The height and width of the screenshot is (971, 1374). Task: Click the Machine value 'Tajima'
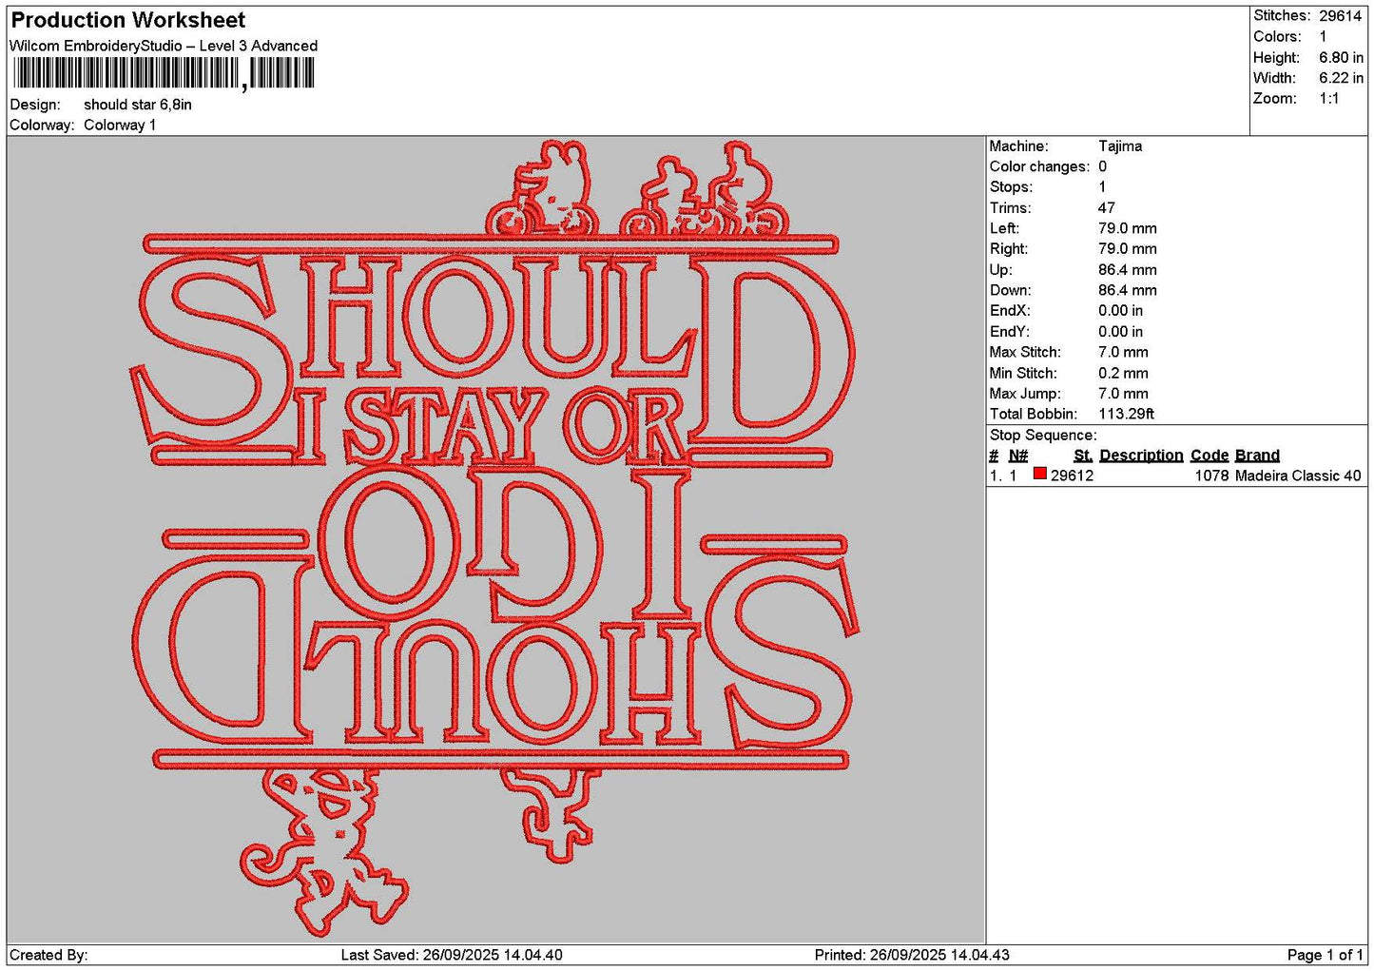(1120, 146)
